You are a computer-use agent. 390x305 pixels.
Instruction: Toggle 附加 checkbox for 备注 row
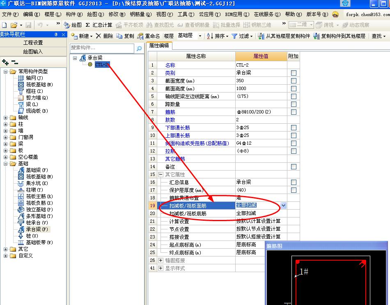point(294,167)
